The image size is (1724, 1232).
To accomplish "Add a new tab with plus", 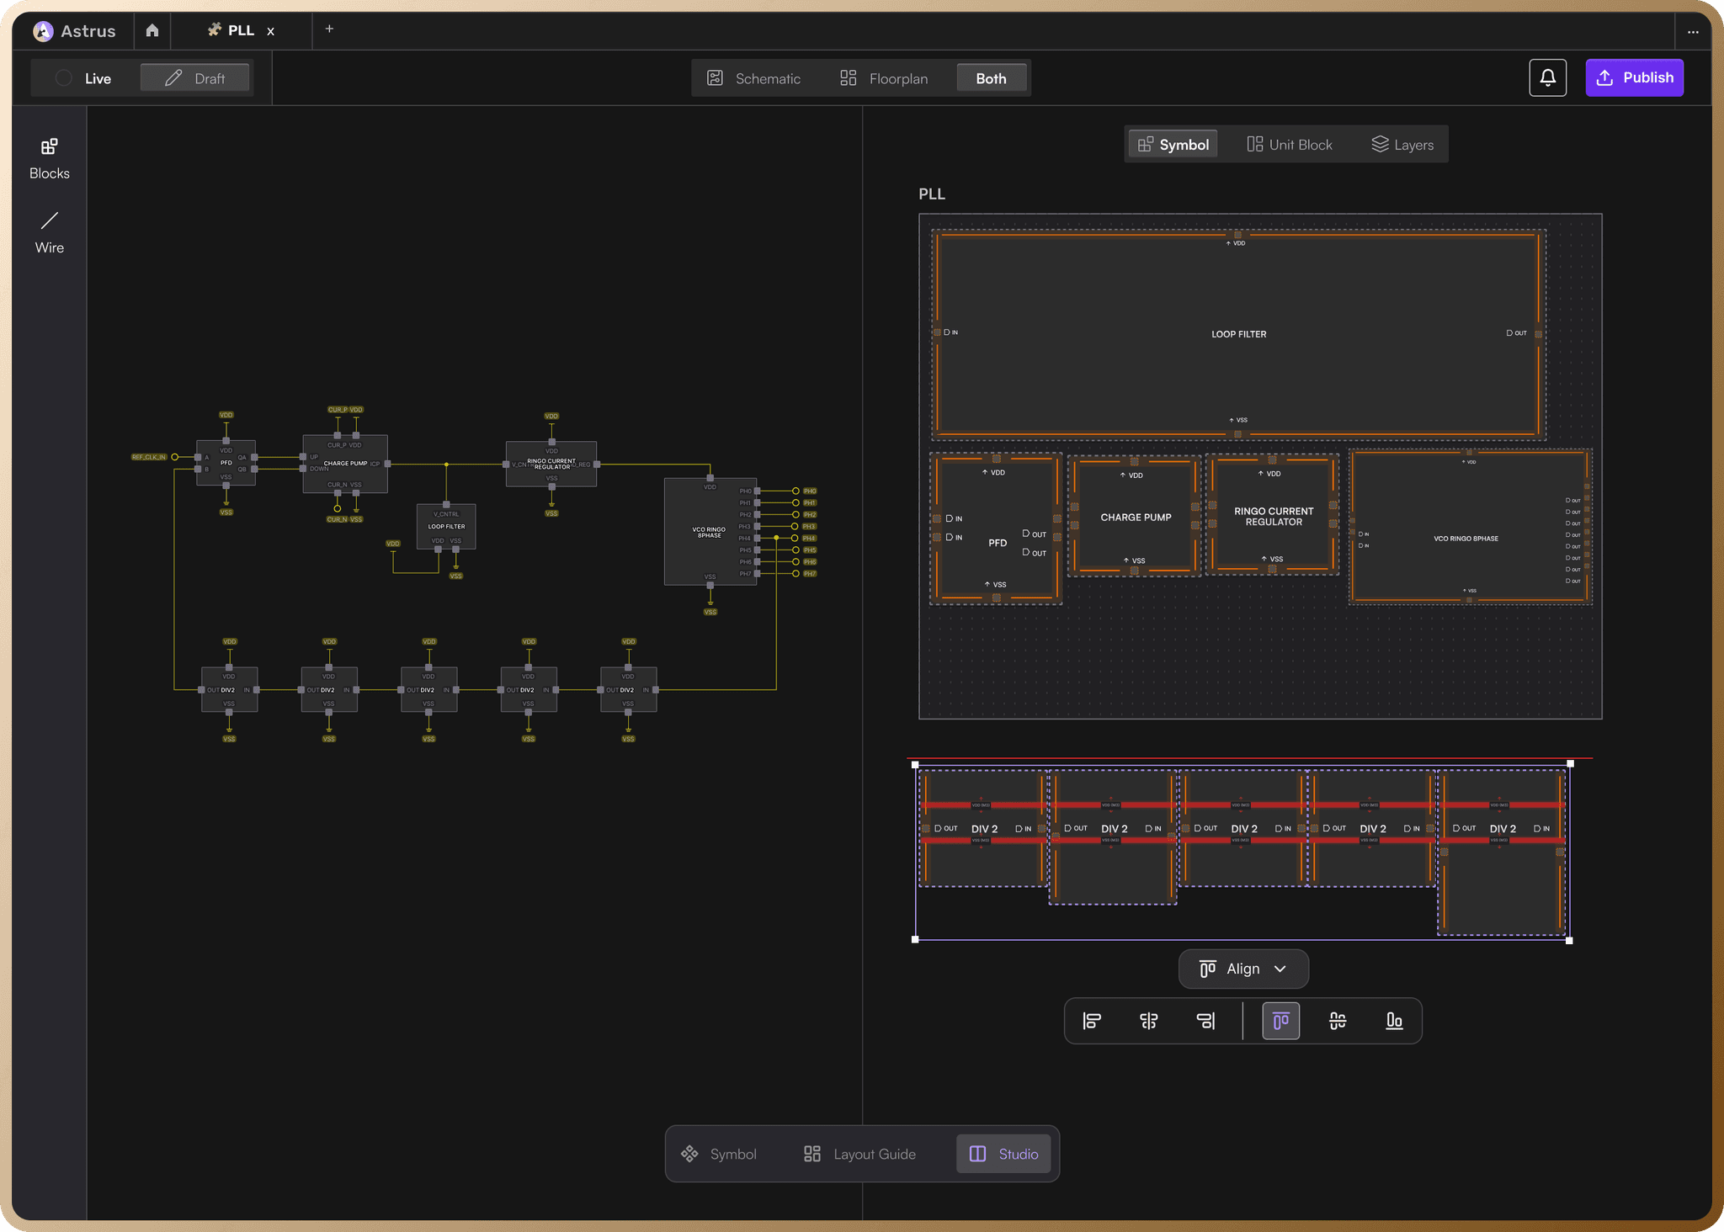I will point(329,29).
